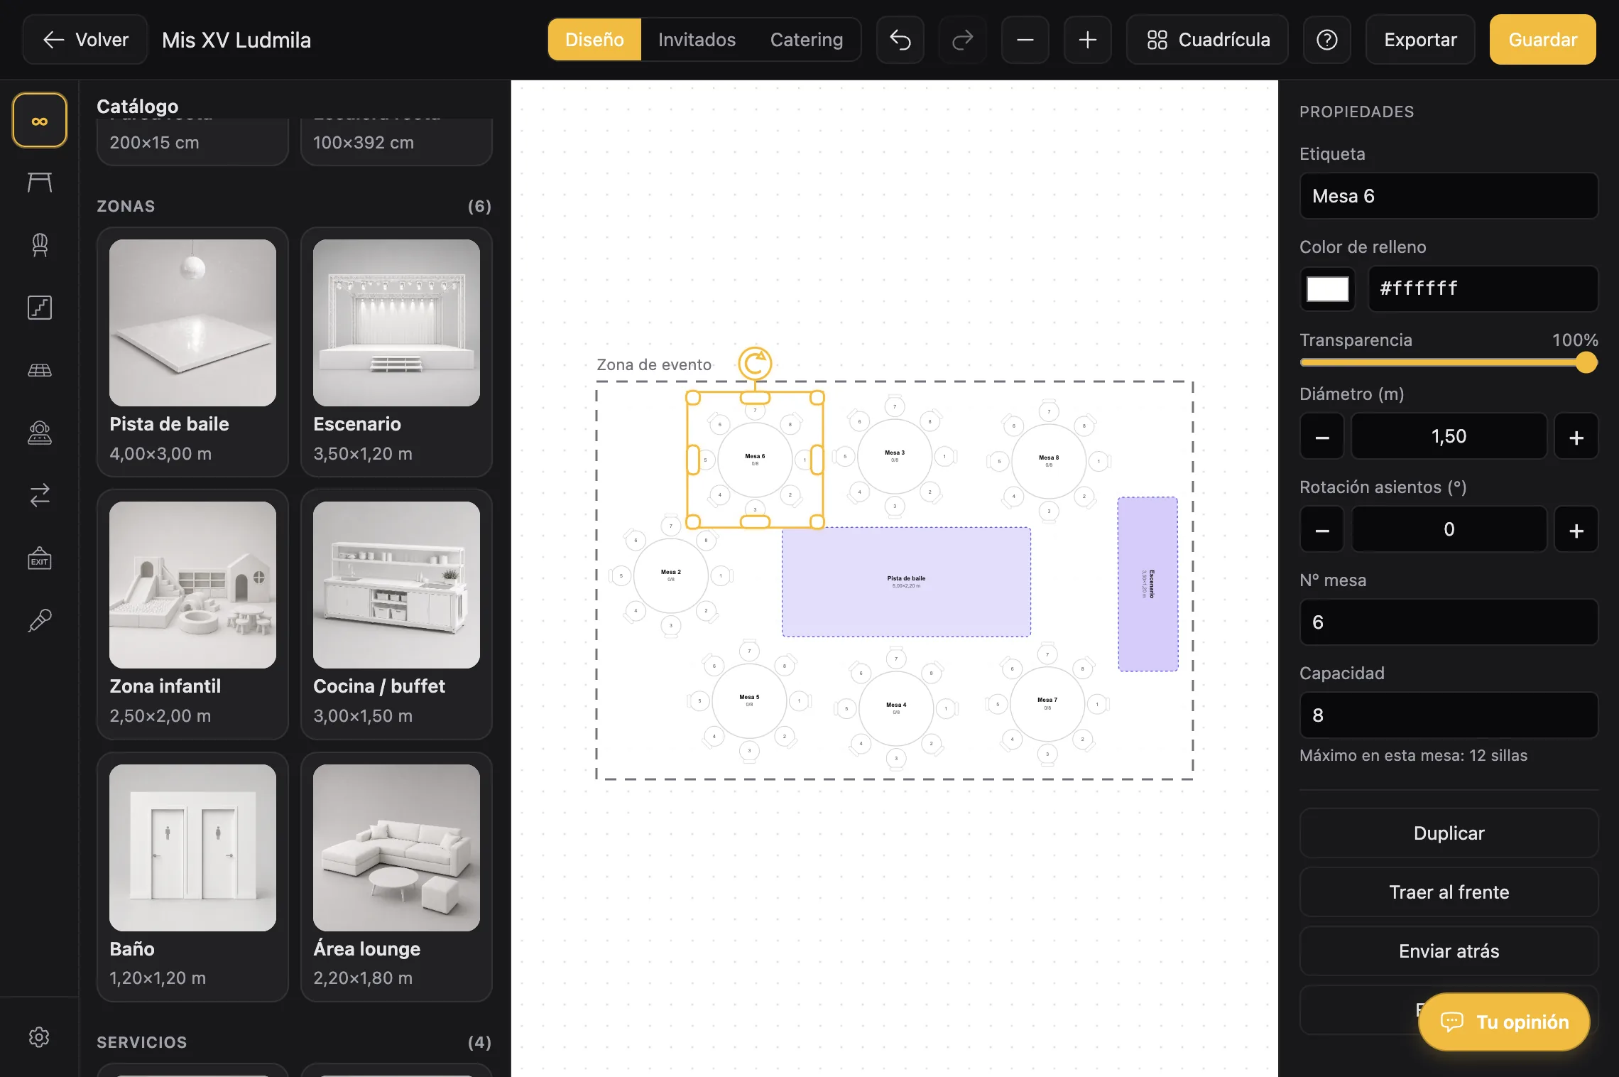Zoom out the canvas

pyautogui.click(x=1025, y=40)
